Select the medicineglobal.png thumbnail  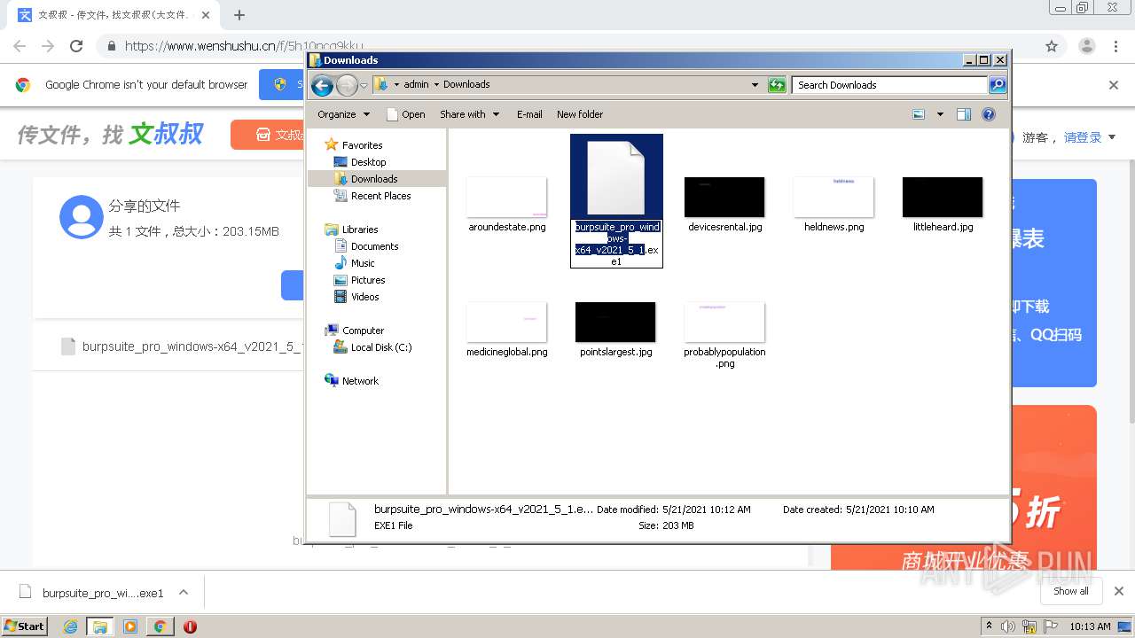pos(507,322)
